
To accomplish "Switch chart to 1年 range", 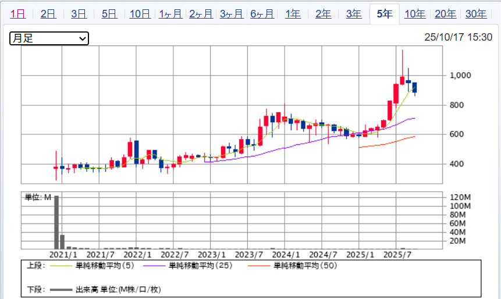I will [x=293, y=14].
